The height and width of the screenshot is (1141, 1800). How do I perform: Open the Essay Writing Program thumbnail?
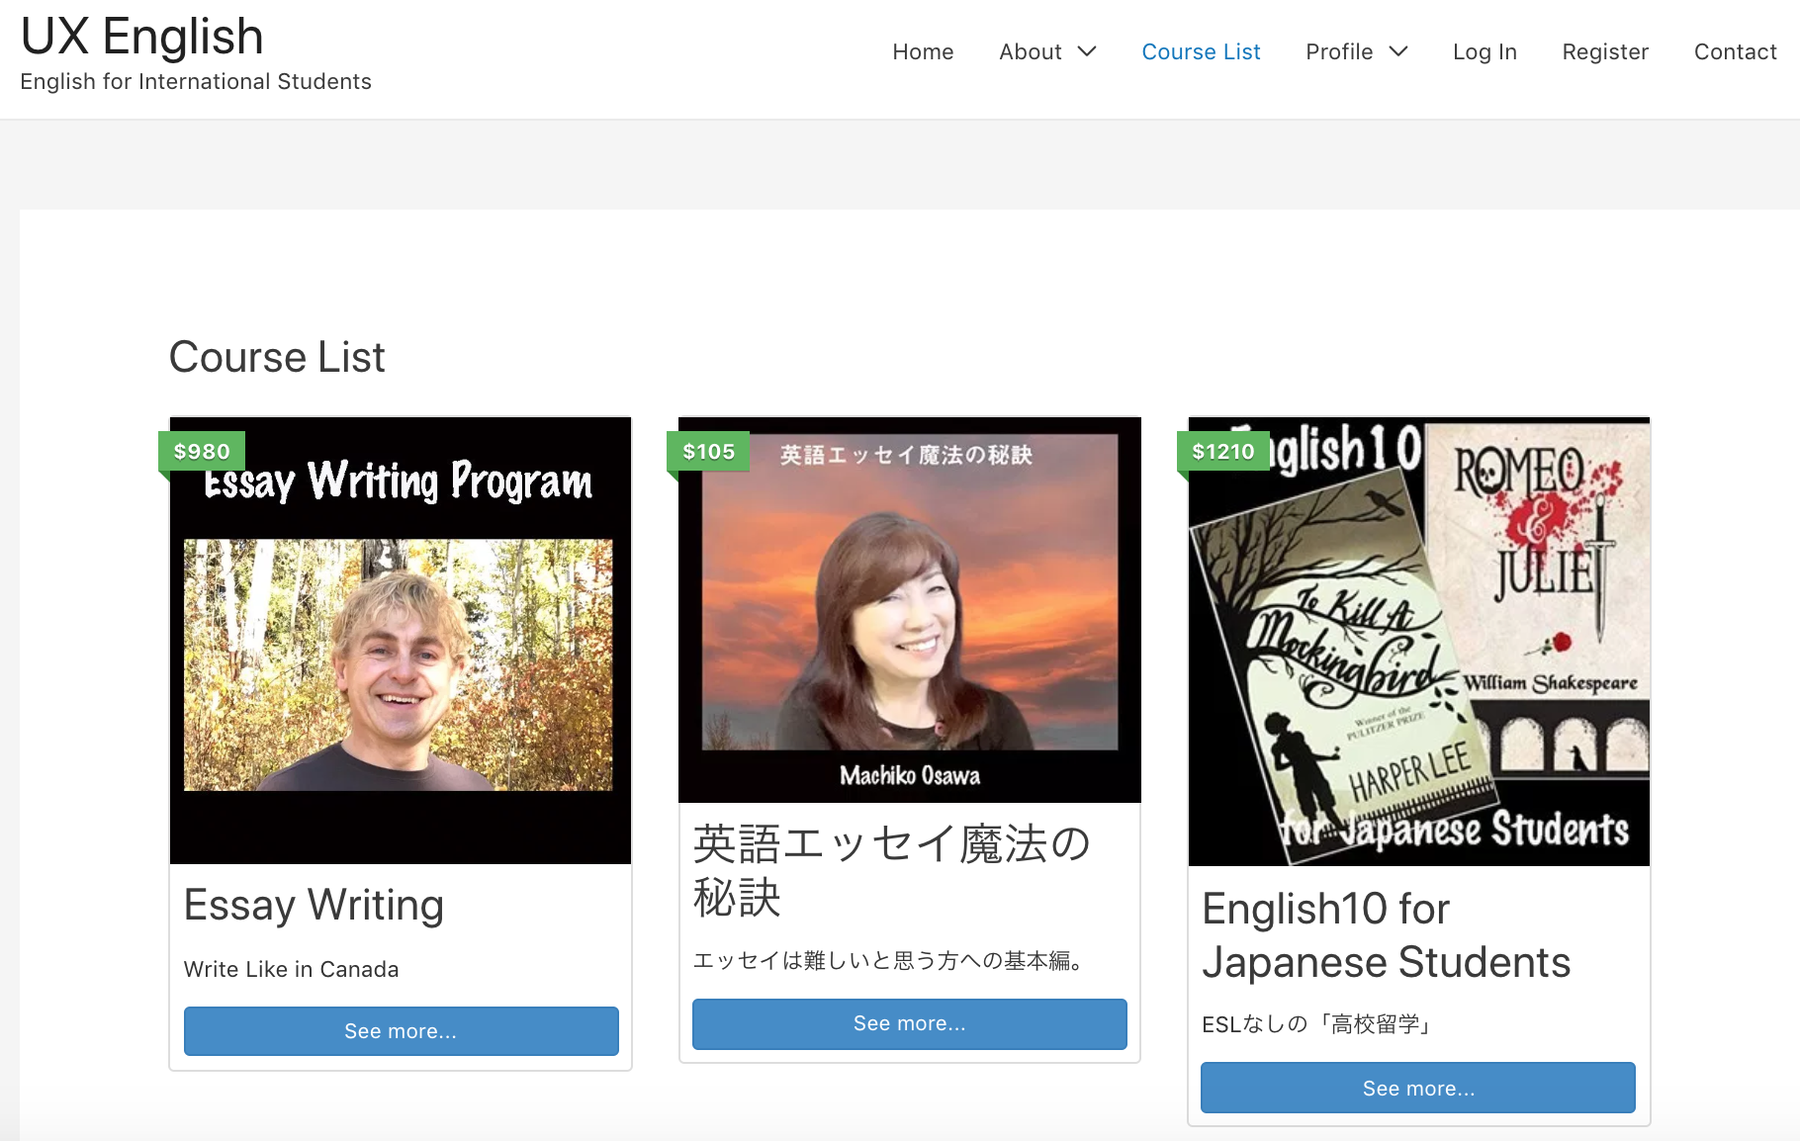(x=401, y=641)
